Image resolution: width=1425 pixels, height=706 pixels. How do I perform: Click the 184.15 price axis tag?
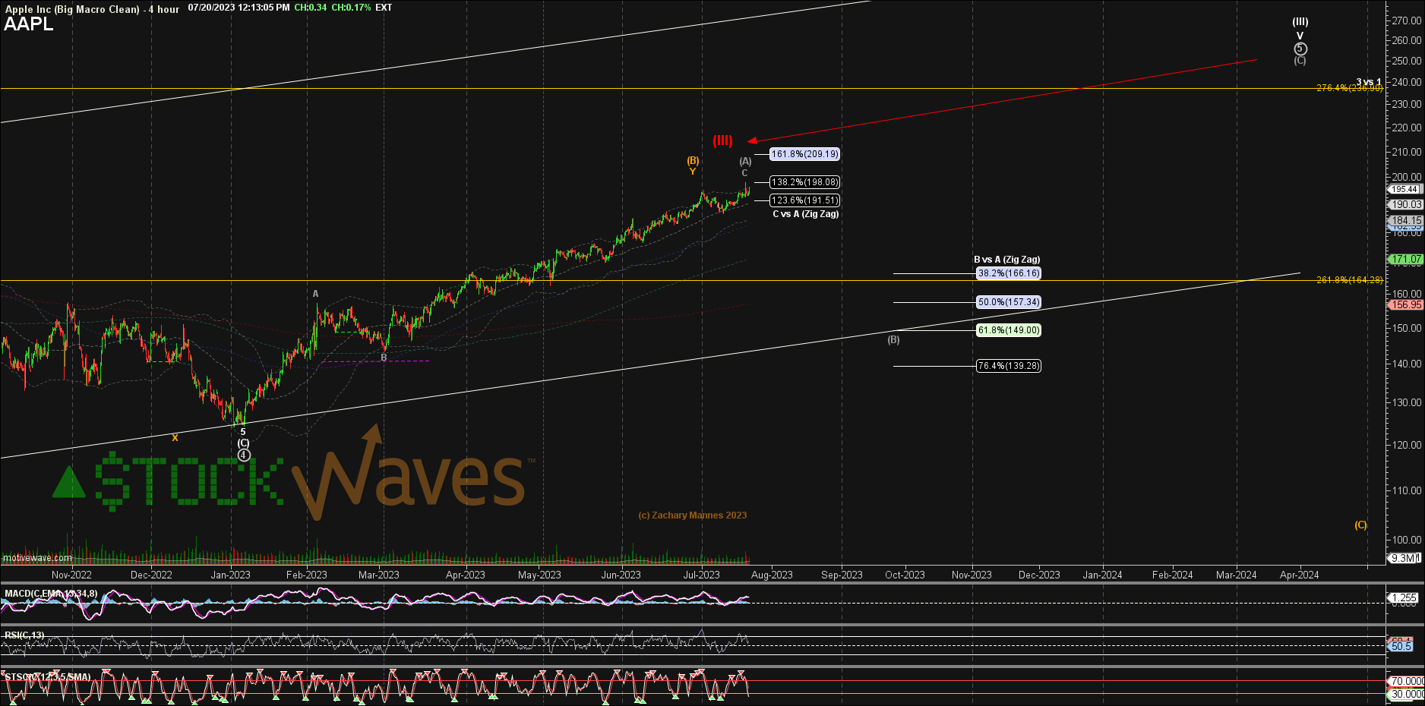tap(1405, 220)
